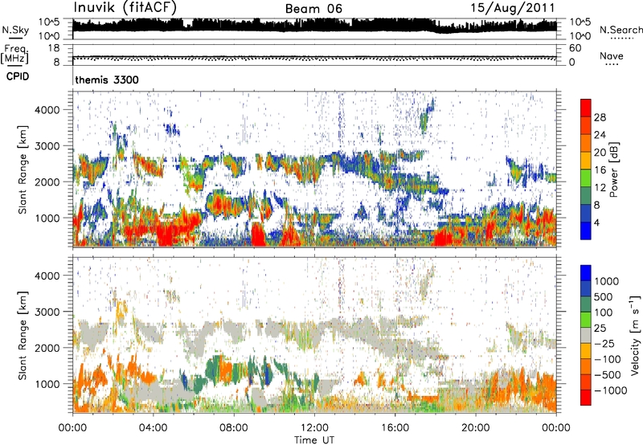Click the '18' frequency axis tick
Screen dimensions: 643x445
[x=54, y=48]
